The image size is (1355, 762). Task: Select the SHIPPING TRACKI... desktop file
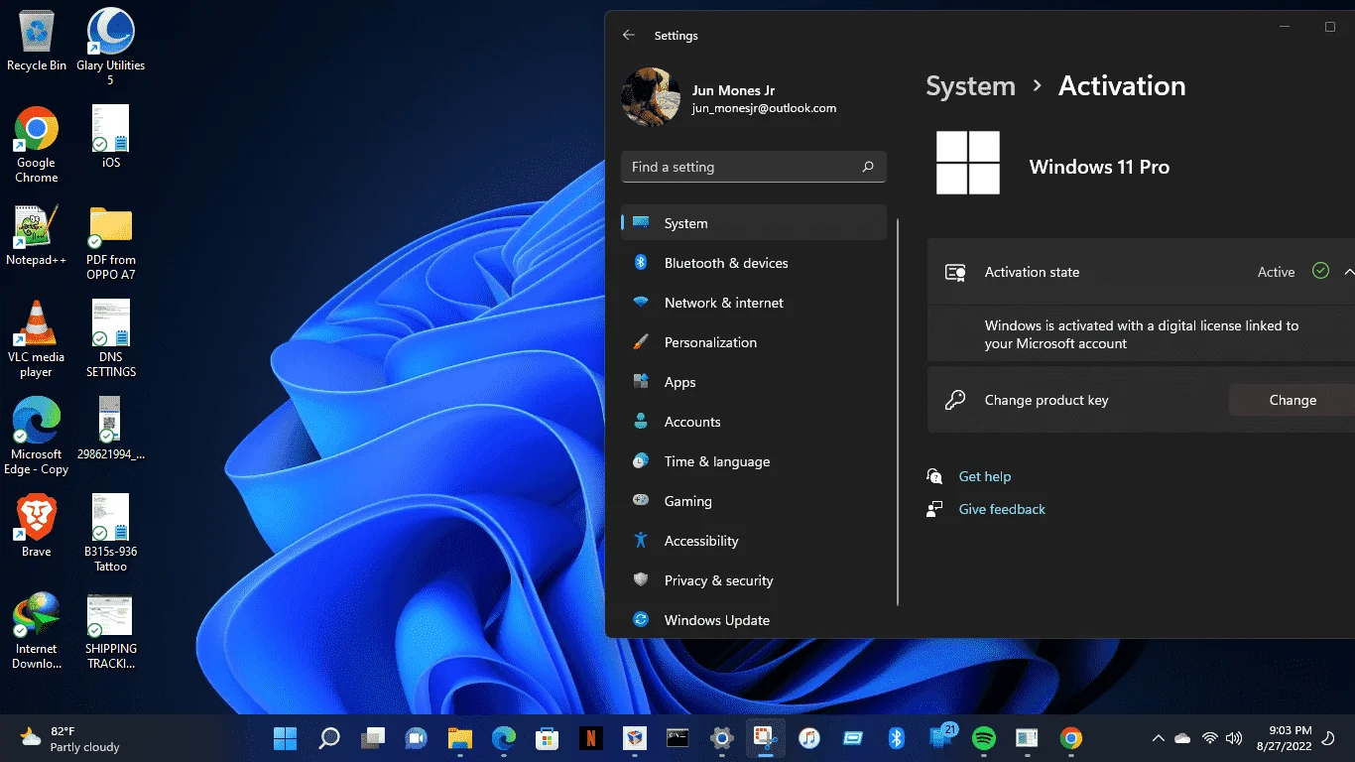click(111, 631)
